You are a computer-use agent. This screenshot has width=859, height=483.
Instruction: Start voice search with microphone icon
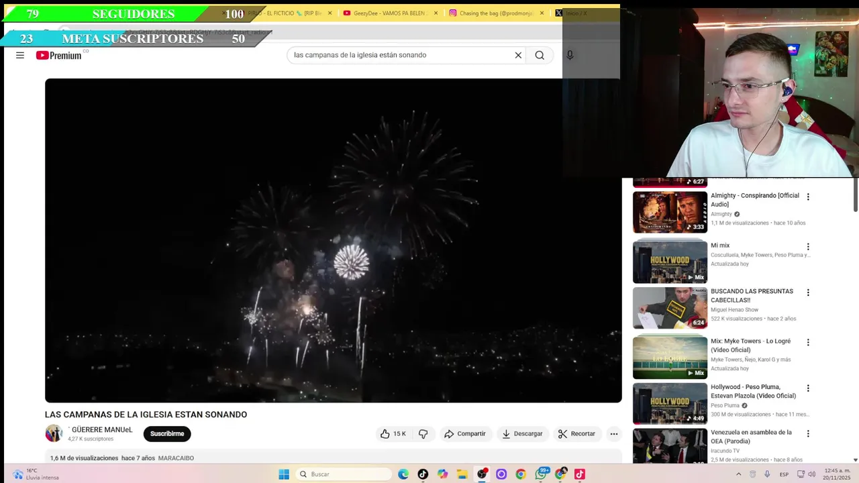click(x=570, y=55)
